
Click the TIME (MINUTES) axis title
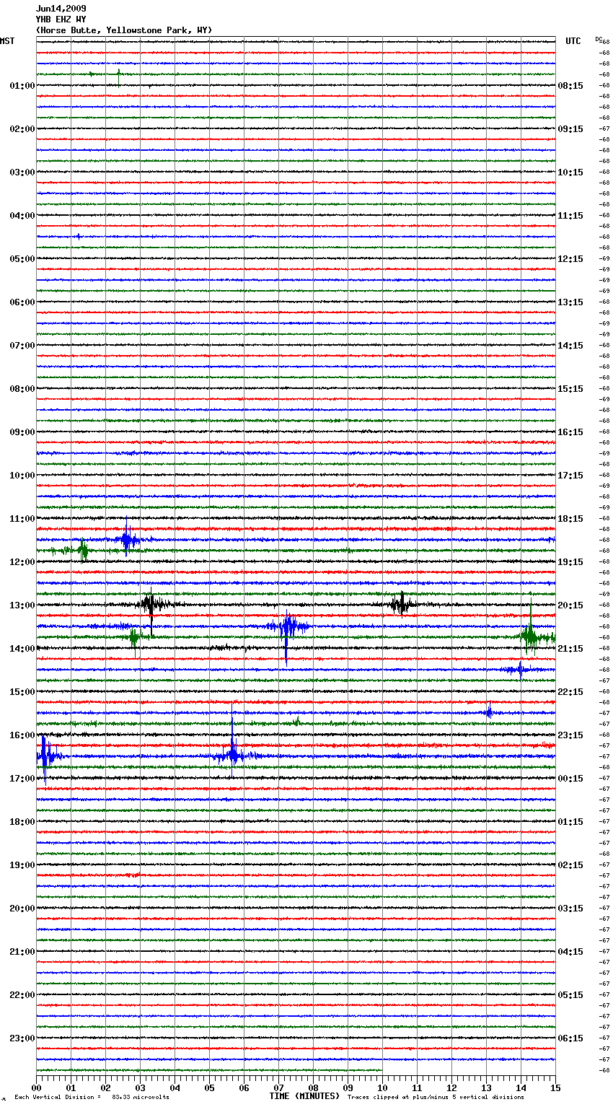tap(304, 1096)
